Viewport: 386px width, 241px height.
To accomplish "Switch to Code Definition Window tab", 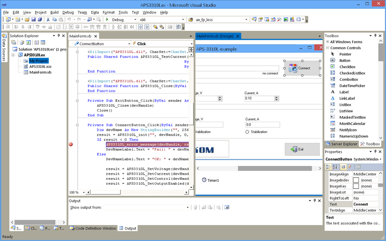I will (93, 228).
